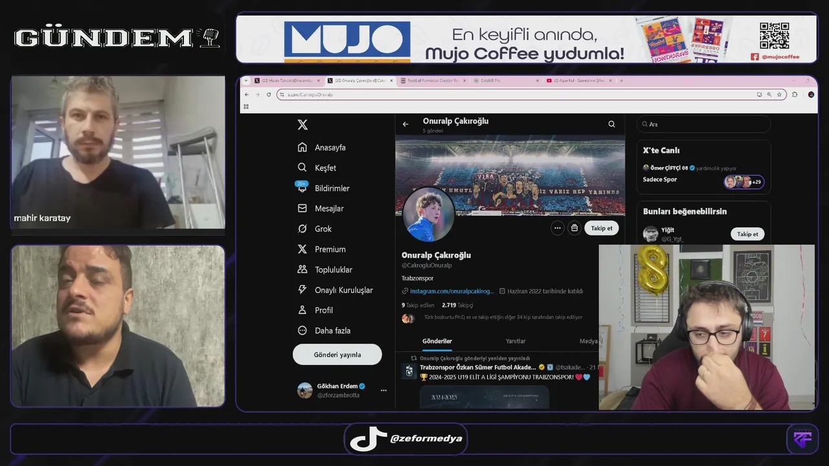The image size is (829, 466).
Task: Click Ara search field
Action: 703,124
